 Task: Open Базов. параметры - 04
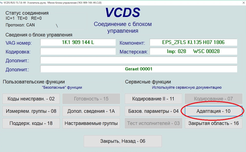[153, 111]
